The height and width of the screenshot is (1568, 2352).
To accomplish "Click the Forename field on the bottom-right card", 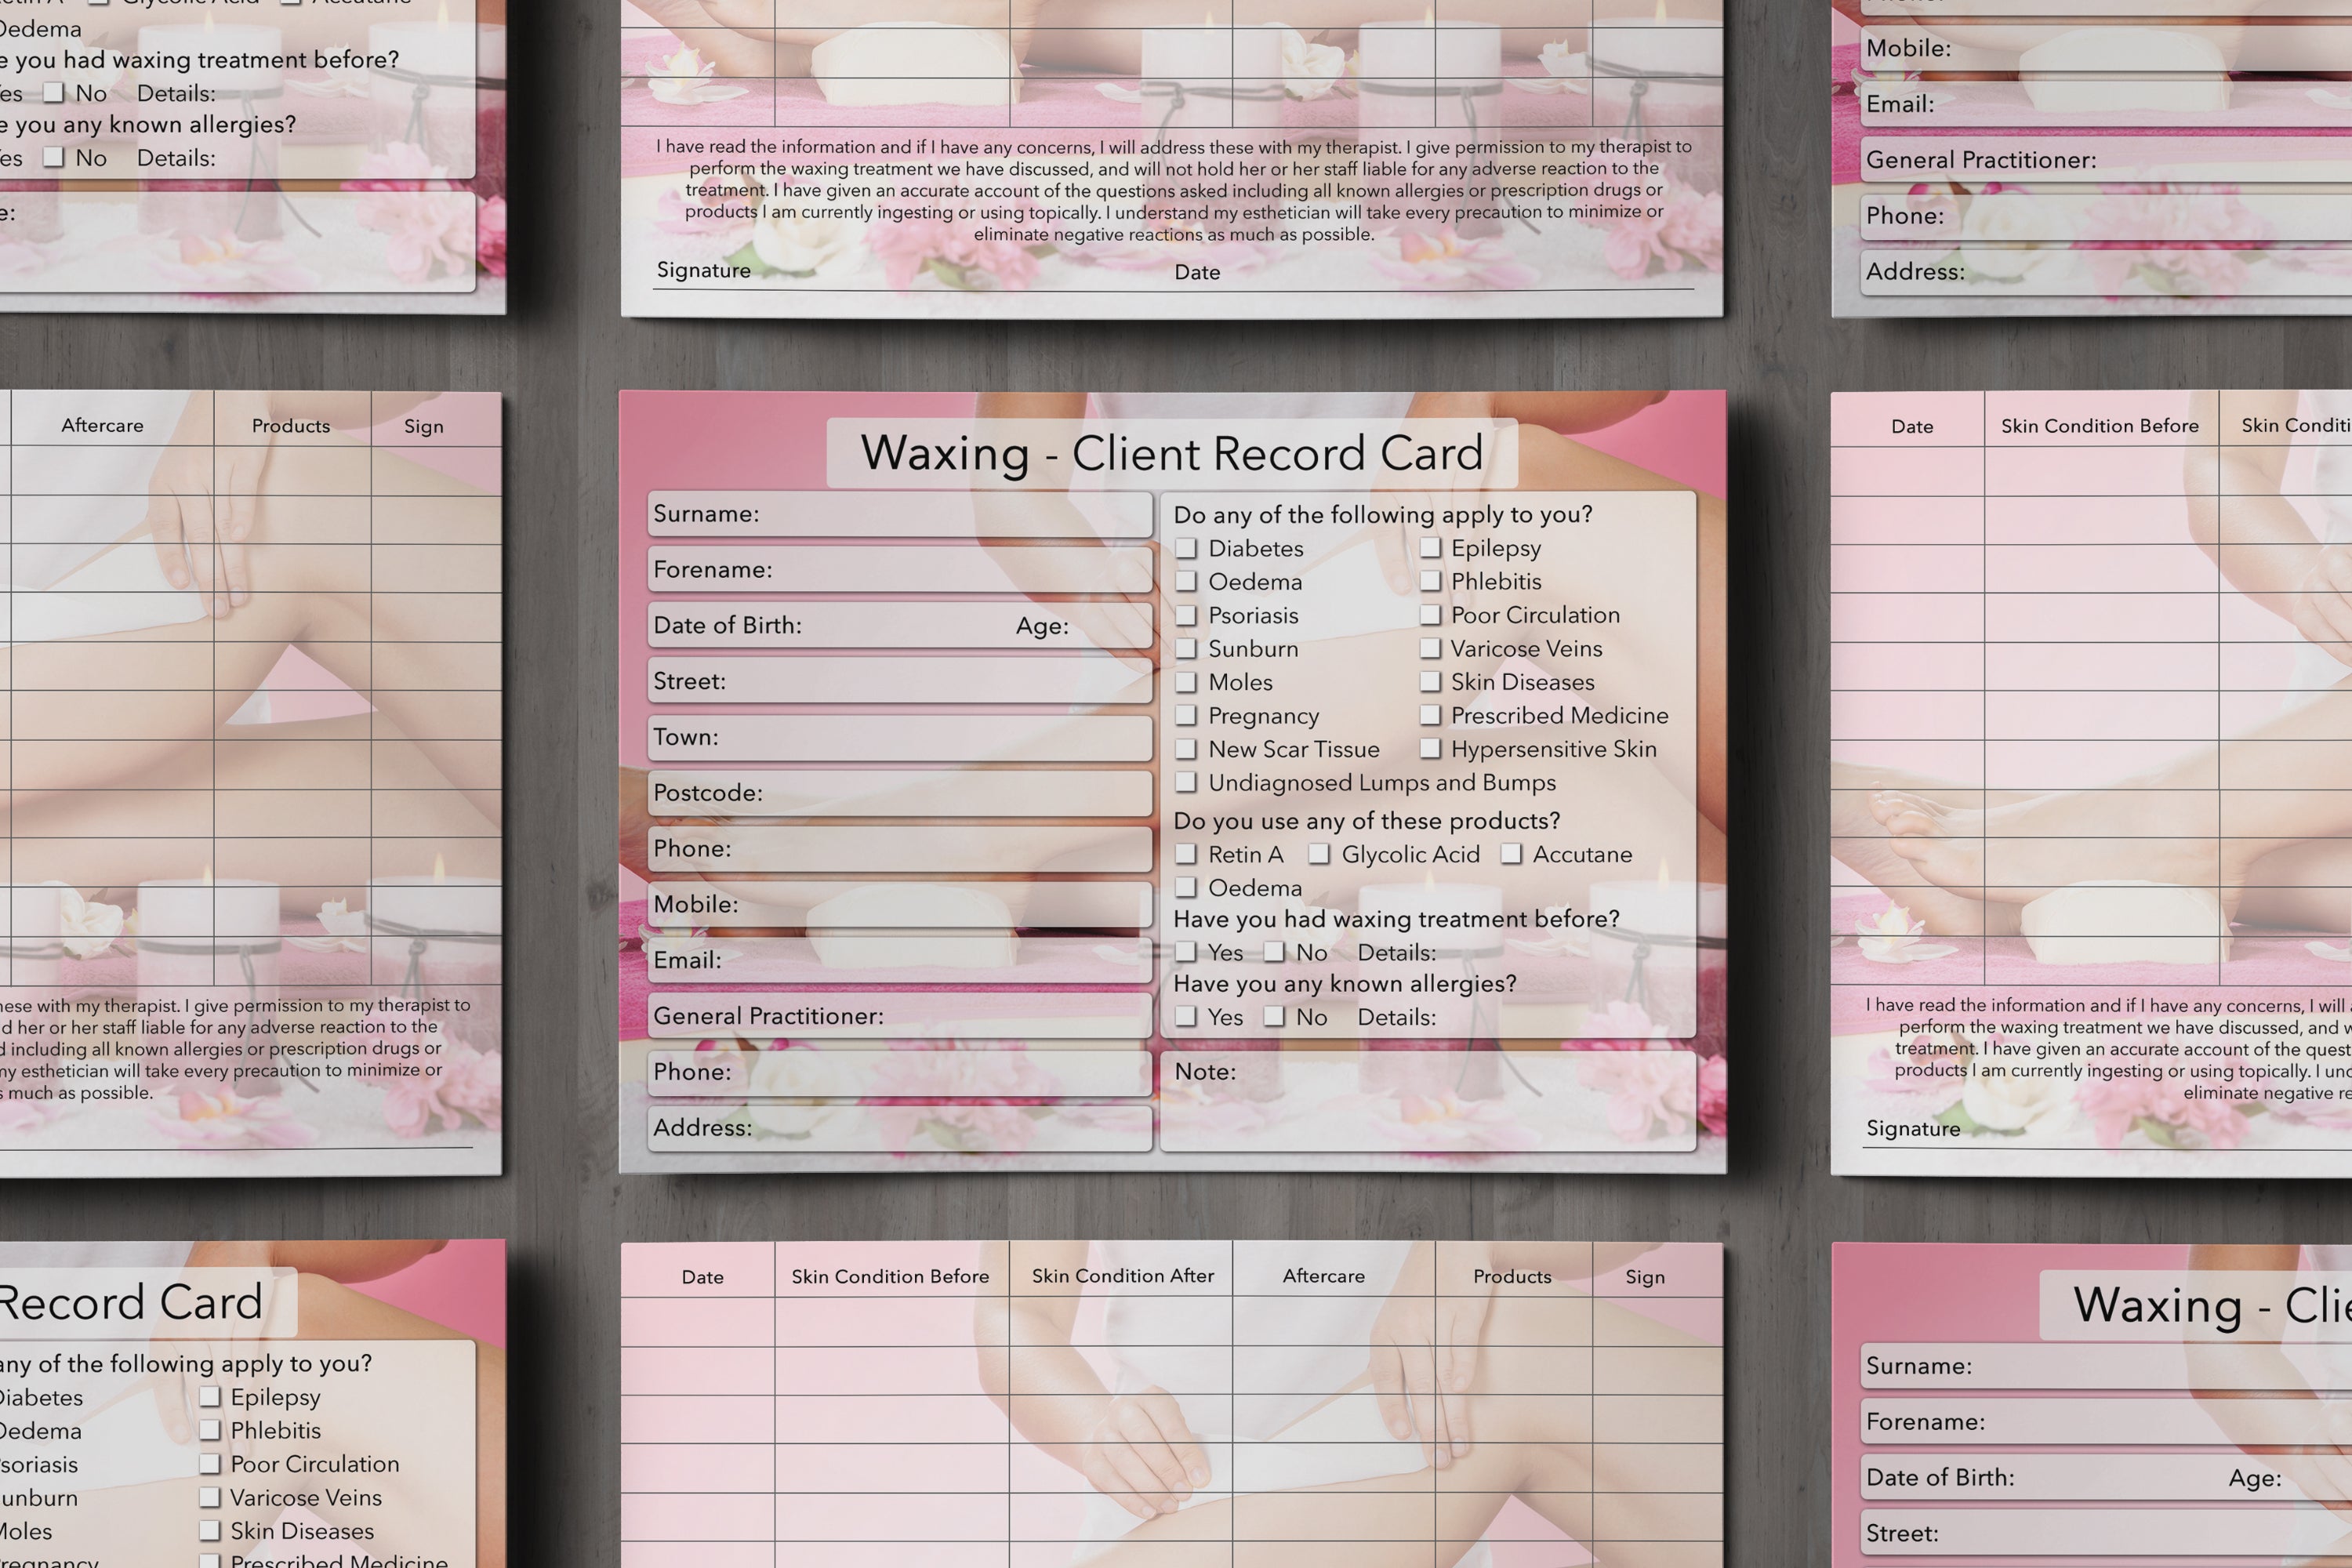I will [2106, 1422].
